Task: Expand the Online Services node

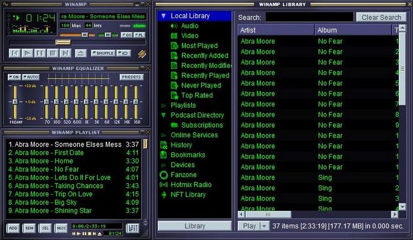Action: (164, 135)
